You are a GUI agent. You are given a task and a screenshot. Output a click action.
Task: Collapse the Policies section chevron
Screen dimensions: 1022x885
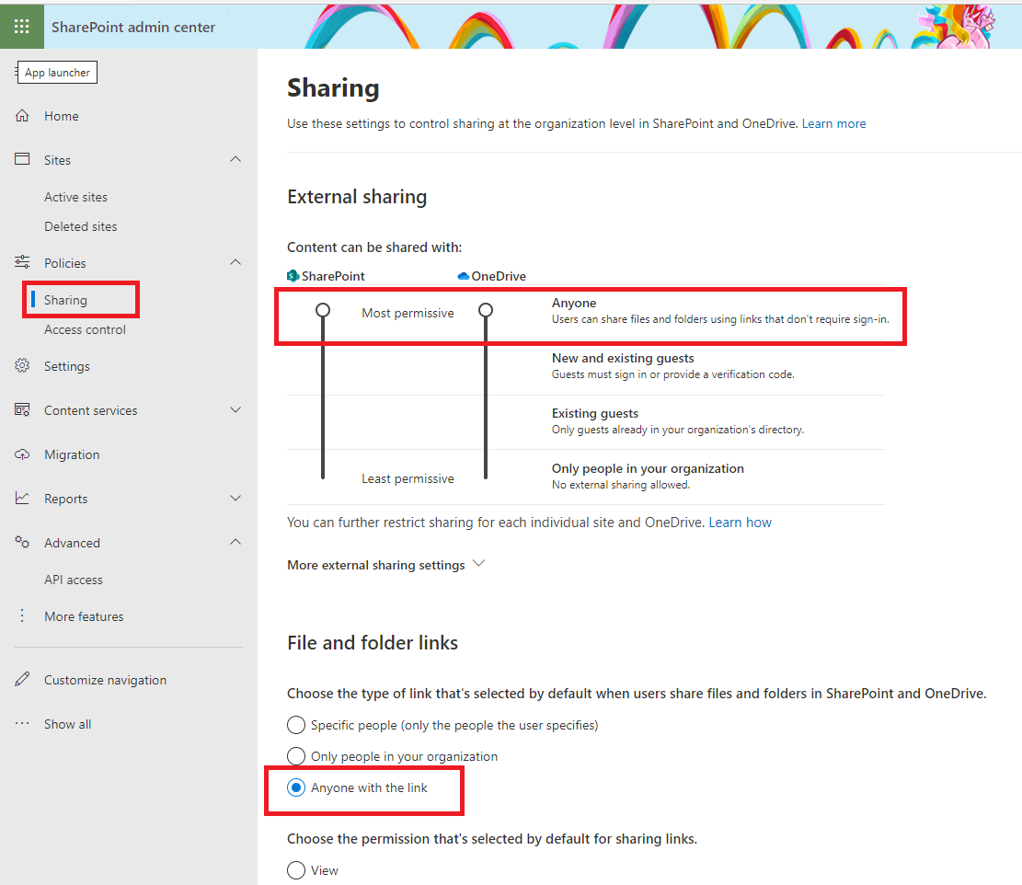[235, 262]
